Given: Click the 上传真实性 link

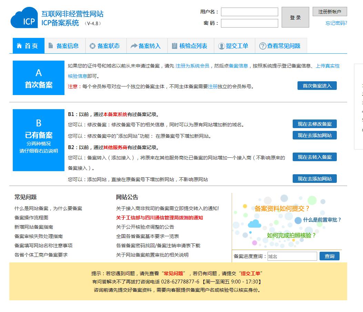Looking at the screenshot, I should (328, 66).
